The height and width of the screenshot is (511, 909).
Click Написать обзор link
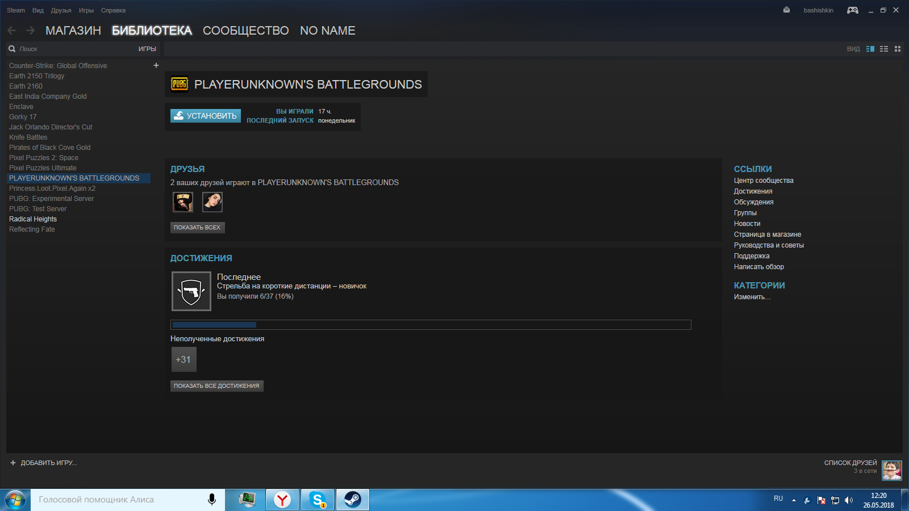(x=759, y=267)
